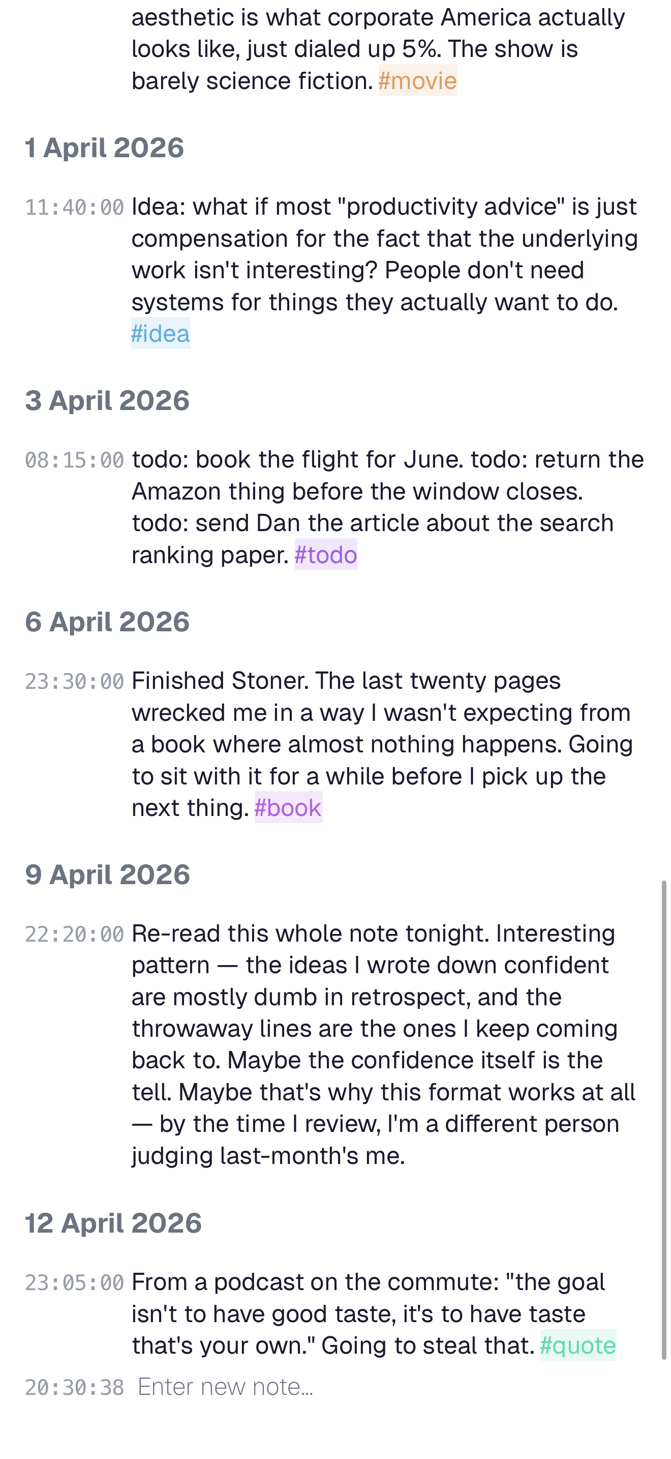Click the 08:15:00 timestamp
671x1459 pixels.
pyautogui.click(x=75, y=460)
